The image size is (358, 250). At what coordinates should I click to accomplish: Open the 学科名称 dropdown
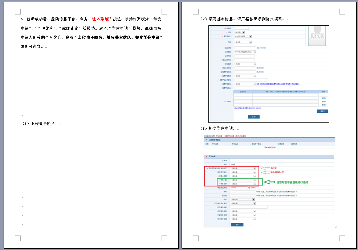[x=243, y=184]
